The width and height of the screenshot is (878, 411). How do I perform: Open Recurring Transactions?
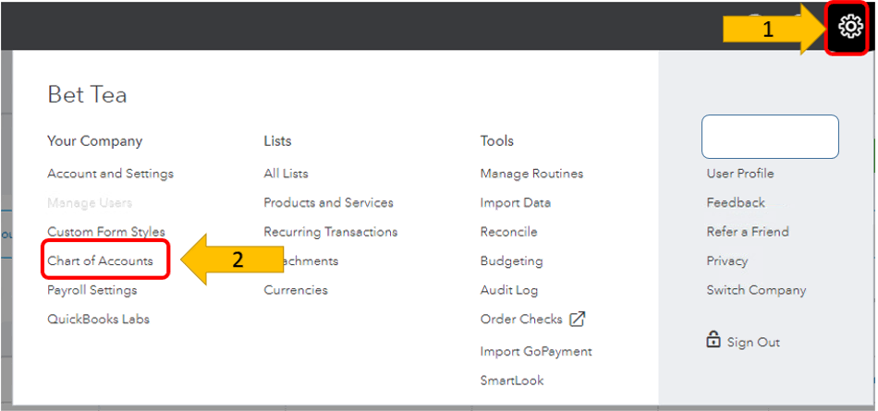click(330, 232)
